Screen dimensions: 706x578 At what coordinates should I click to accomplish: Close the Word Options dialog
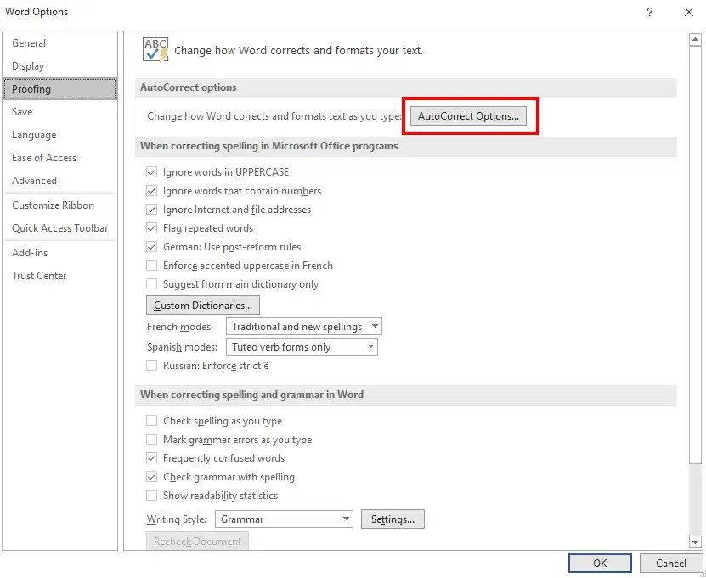[x=688, y=12]
